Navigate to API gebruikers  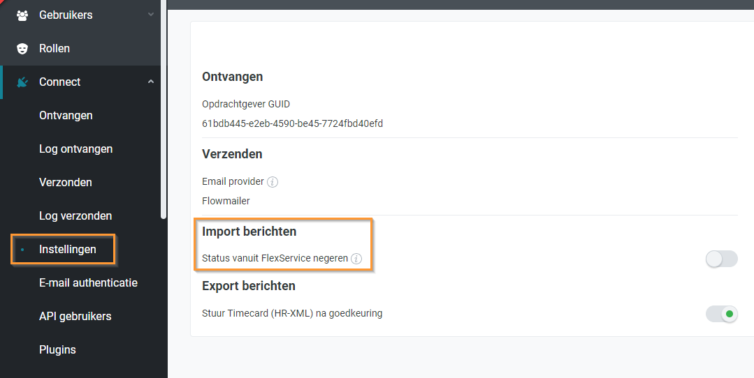(x=75, y=317)
